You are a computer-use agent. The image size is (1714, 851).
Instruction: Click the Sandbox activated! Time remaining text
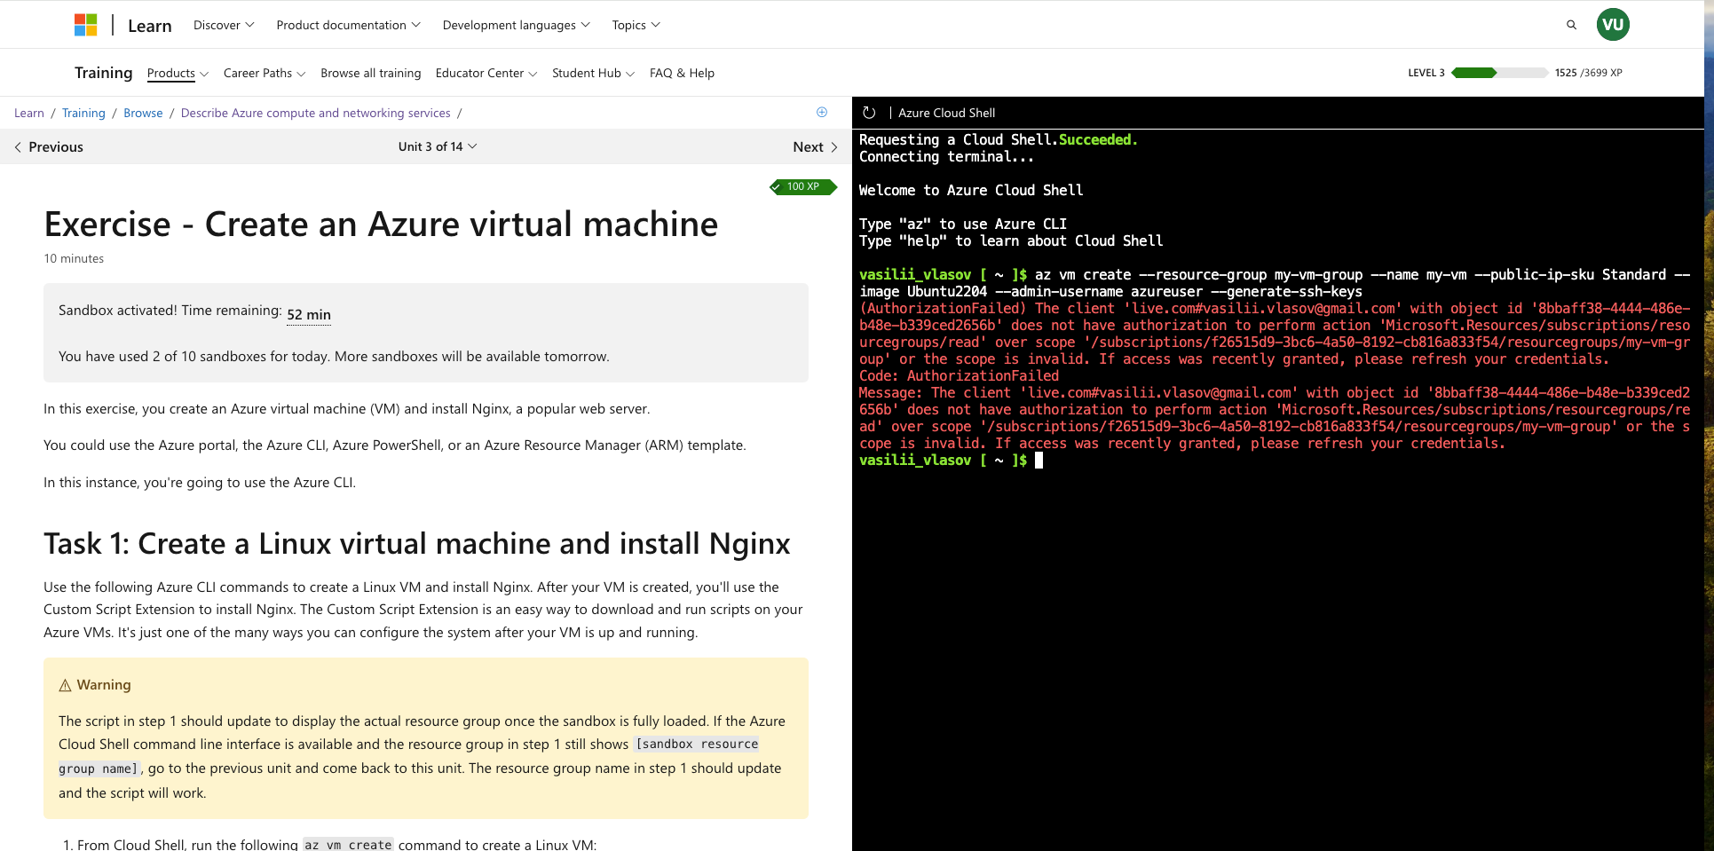pyautogui.click(x=170, y=310)
